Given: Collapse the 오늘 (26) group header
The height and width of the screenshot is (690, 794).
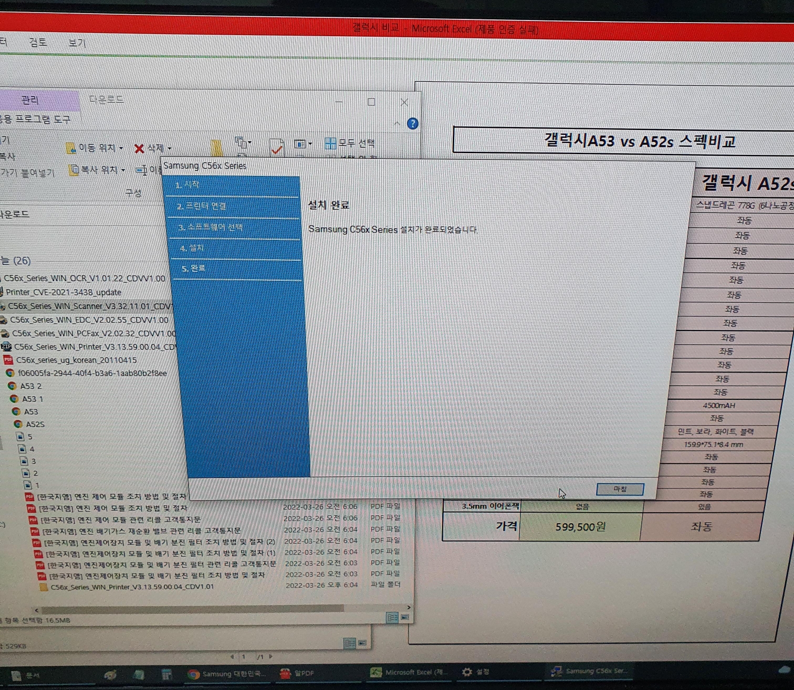Looking at the screenshot, I should (16, 261).
